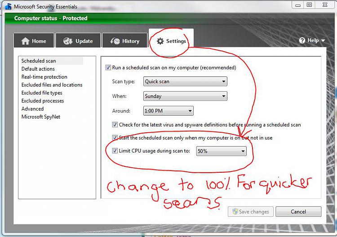Screen dimensions: 337x237
Task: Minimize the Security Essentials window
Action: [x=297, y=5]
